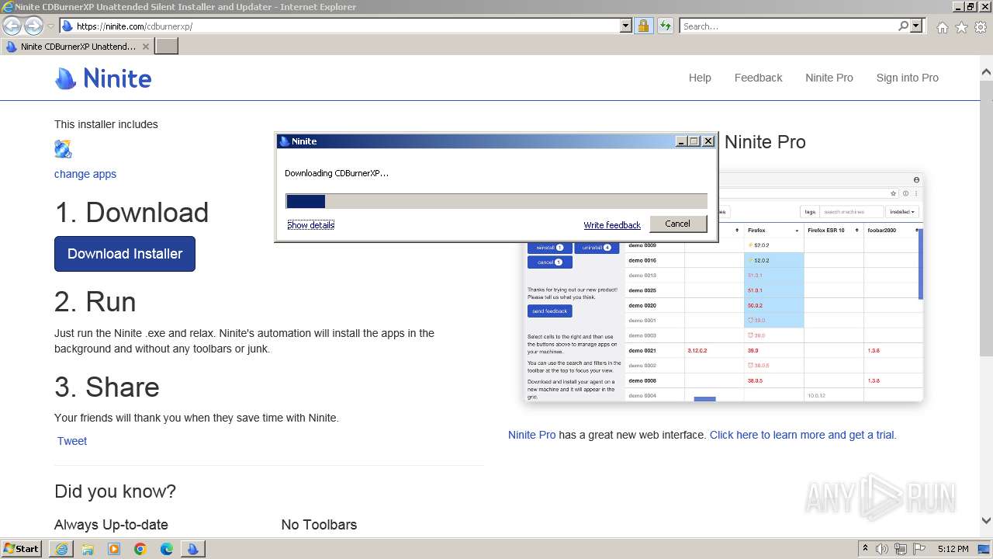This screenshot has width=993, height=559.
Task: Close the Ninite installer dialog
Action: click(708, 141)
